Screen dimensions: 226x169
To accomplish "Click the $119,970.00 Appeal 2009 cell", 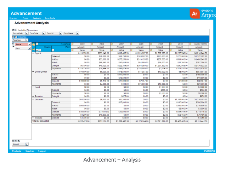I will [x=81, y=53].
